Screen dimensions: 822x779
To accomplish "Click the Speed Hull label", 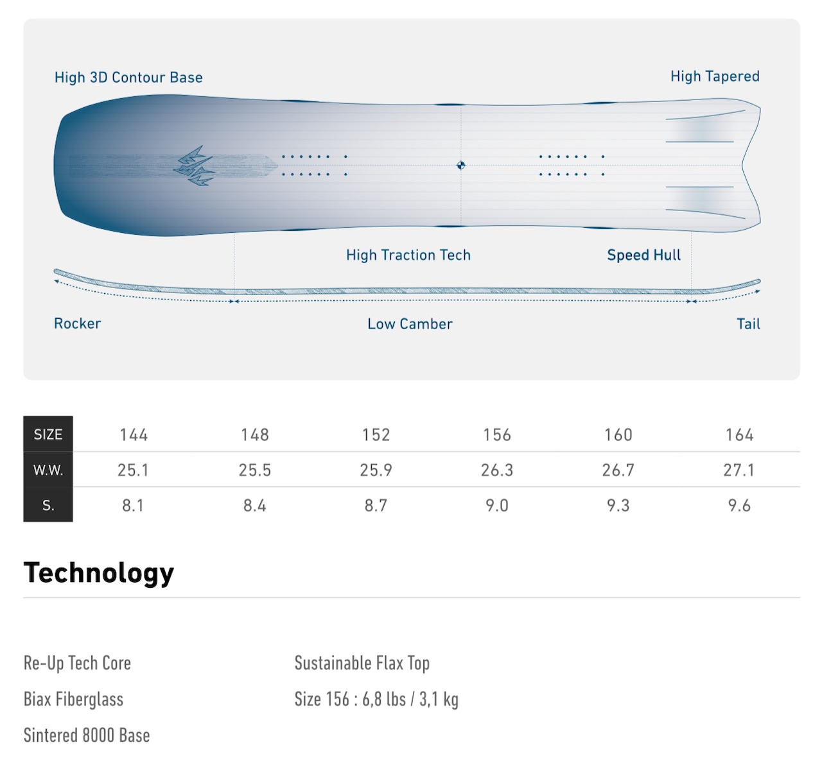I will click(643, 255).
